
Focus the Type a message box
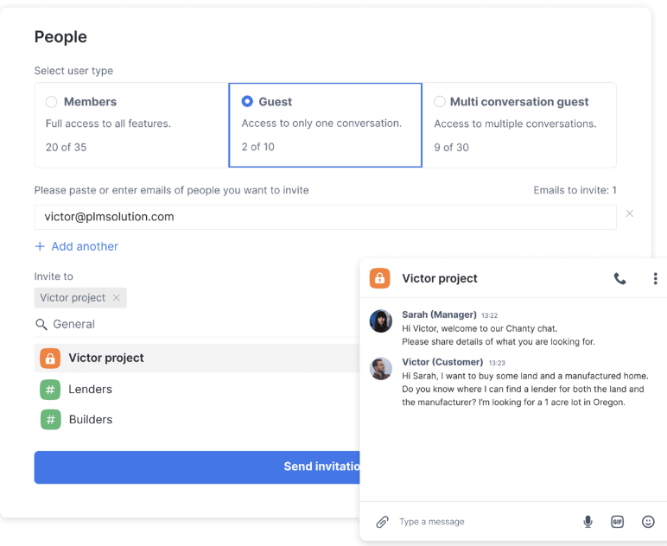pyautogui.click(x=484, y=522)
